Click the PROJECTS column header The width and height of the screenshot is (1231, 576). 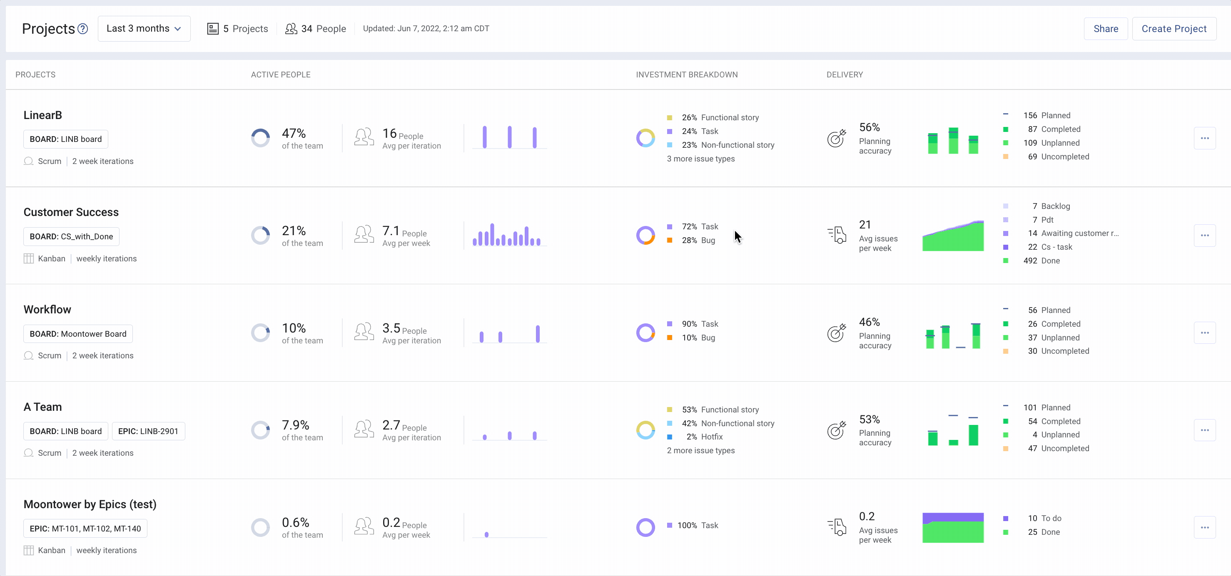coord(35,74)
